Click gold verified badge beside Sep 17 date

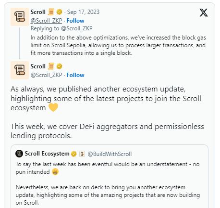(x=60, y=12)
